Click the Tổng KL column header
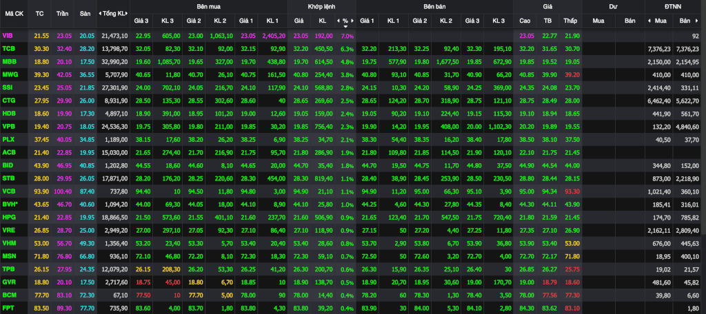Viewport: 706px width, 314px height. click(x=114, y=14)
